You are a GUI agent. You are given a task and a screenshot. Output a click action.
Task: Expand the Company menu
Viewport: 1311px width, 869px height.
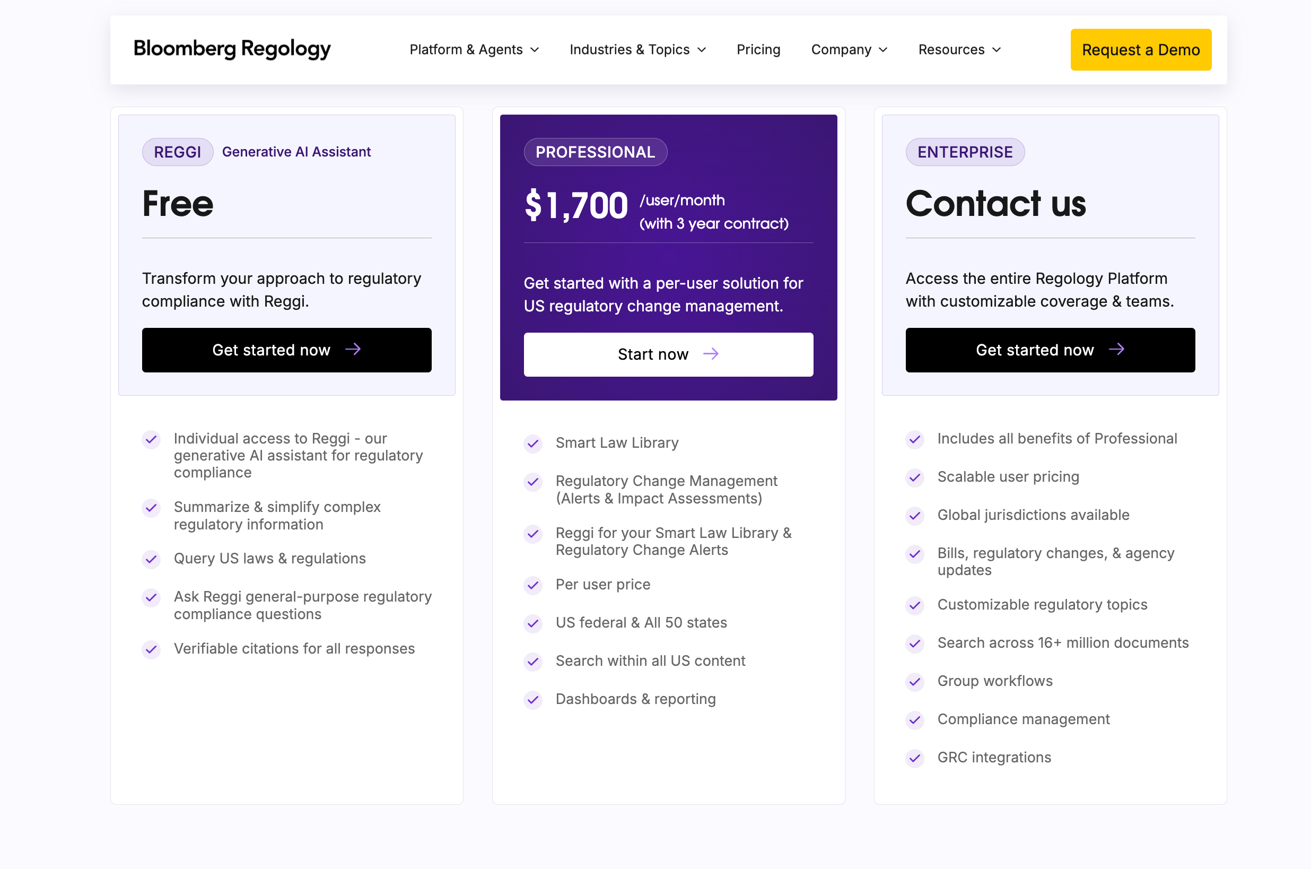pyautogui.click(x=849, y=50)
